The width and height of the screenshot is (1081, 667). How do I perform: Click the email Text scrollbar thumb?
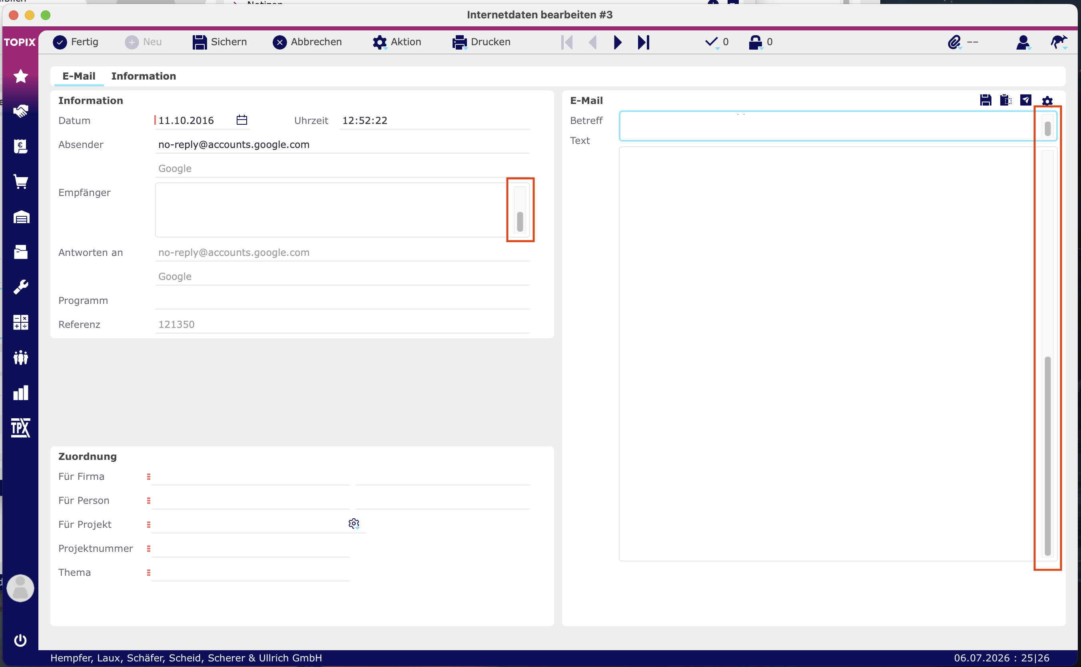[1048, 456]
